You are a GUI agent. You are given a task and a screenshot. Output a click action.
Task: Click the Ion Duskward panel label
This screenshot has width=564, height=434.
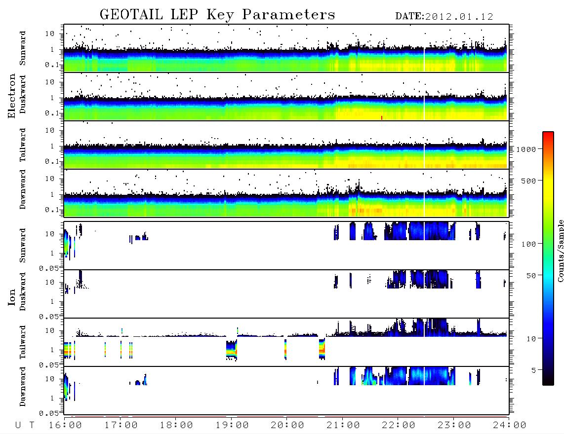[x=23, y=292]
